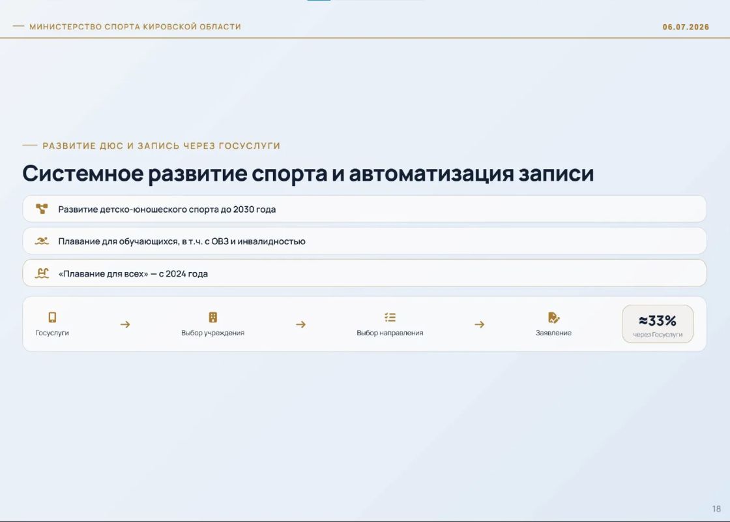Click the arrow between Госуслуги and Выбор учреждения
The width and height of the screenshot is (730, 522).
click(x=125, y=324)
